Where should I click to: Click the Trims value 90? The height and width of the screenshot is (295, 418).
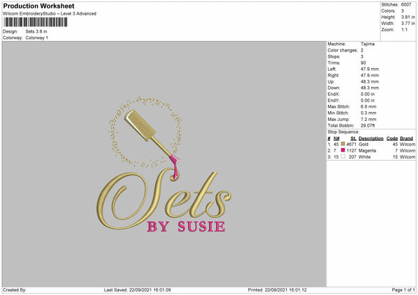363,63
